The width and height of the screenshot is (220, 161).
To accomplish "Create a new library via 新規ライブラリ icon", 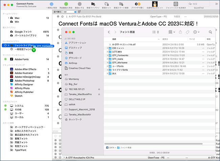I will tap(93, 4).
